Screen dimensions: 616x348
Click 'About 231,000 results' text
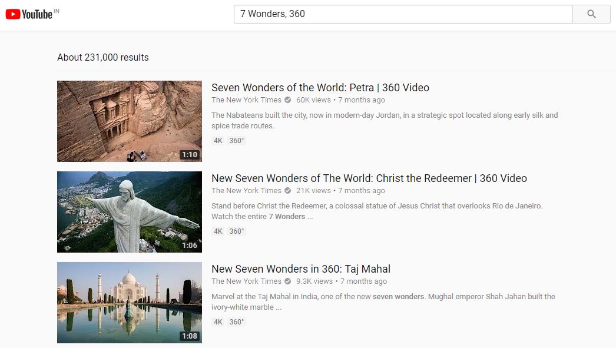pos(103,57)
